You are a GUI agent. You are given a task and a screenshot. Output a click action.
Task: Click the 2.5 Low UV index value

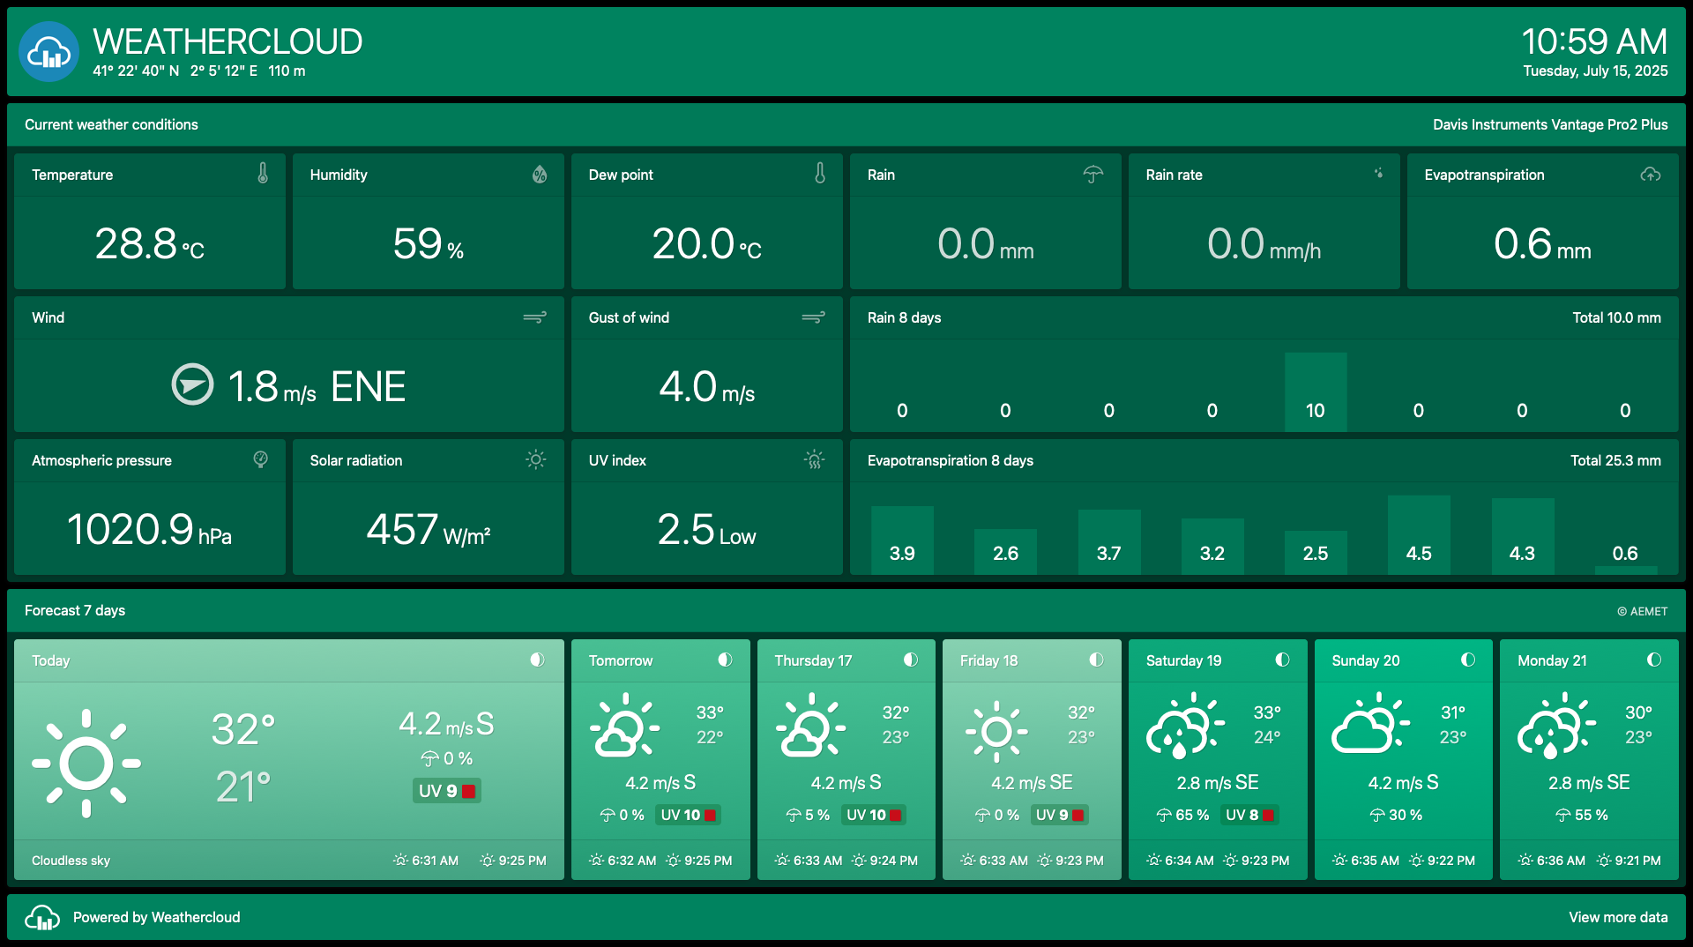click(707, 529)
